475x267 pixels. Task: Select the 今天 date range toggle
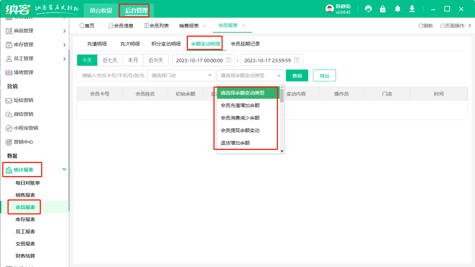click(87, 60)
